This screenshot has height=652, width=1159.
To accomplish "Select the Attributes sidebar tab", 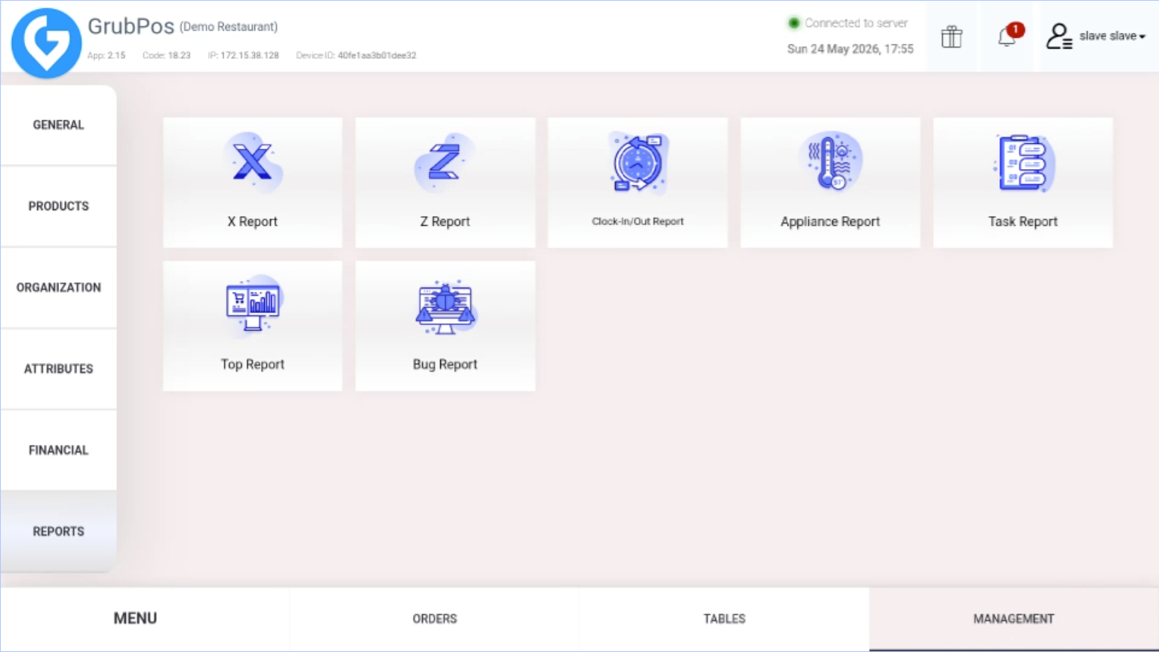I will pyautogui.click(x=58, y=368).
